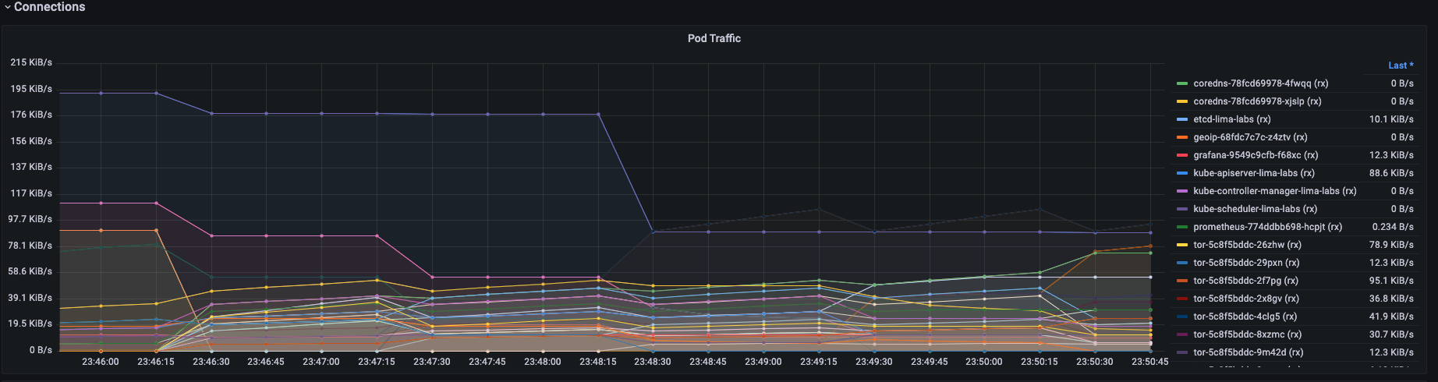
Task: Change etcd-lima-labs light blue swatch color
Action: tap(1182, 119)
